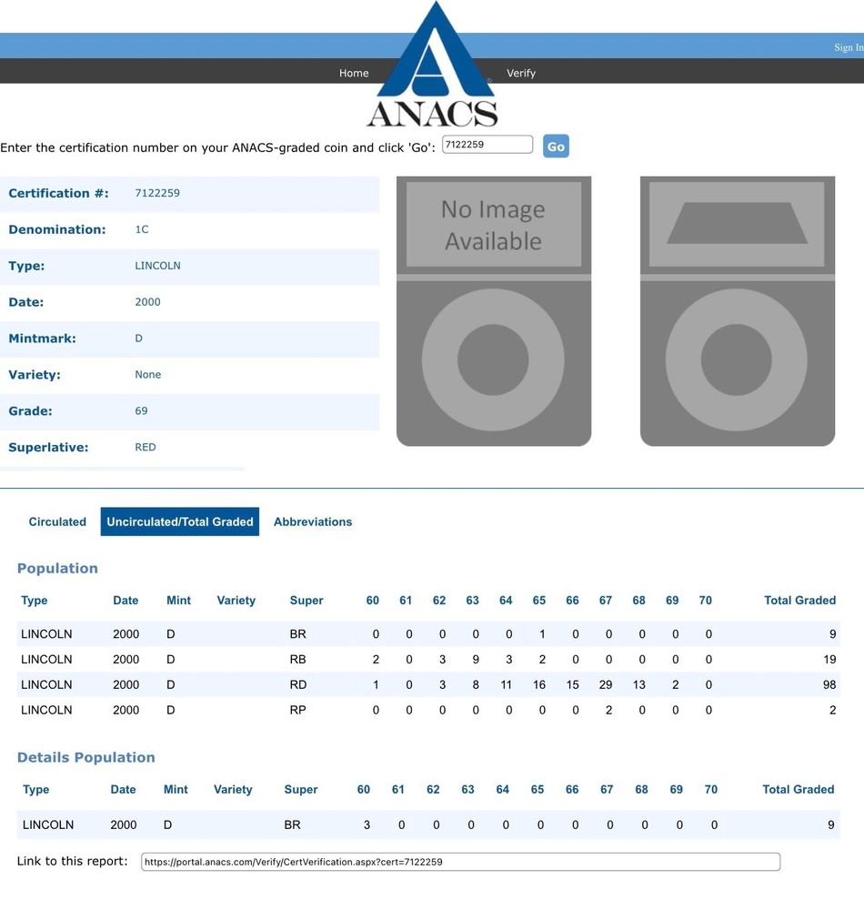Click the 15 value under 66 in RD row
This screenshot has height=910, width=864.
tap(572, 685)
